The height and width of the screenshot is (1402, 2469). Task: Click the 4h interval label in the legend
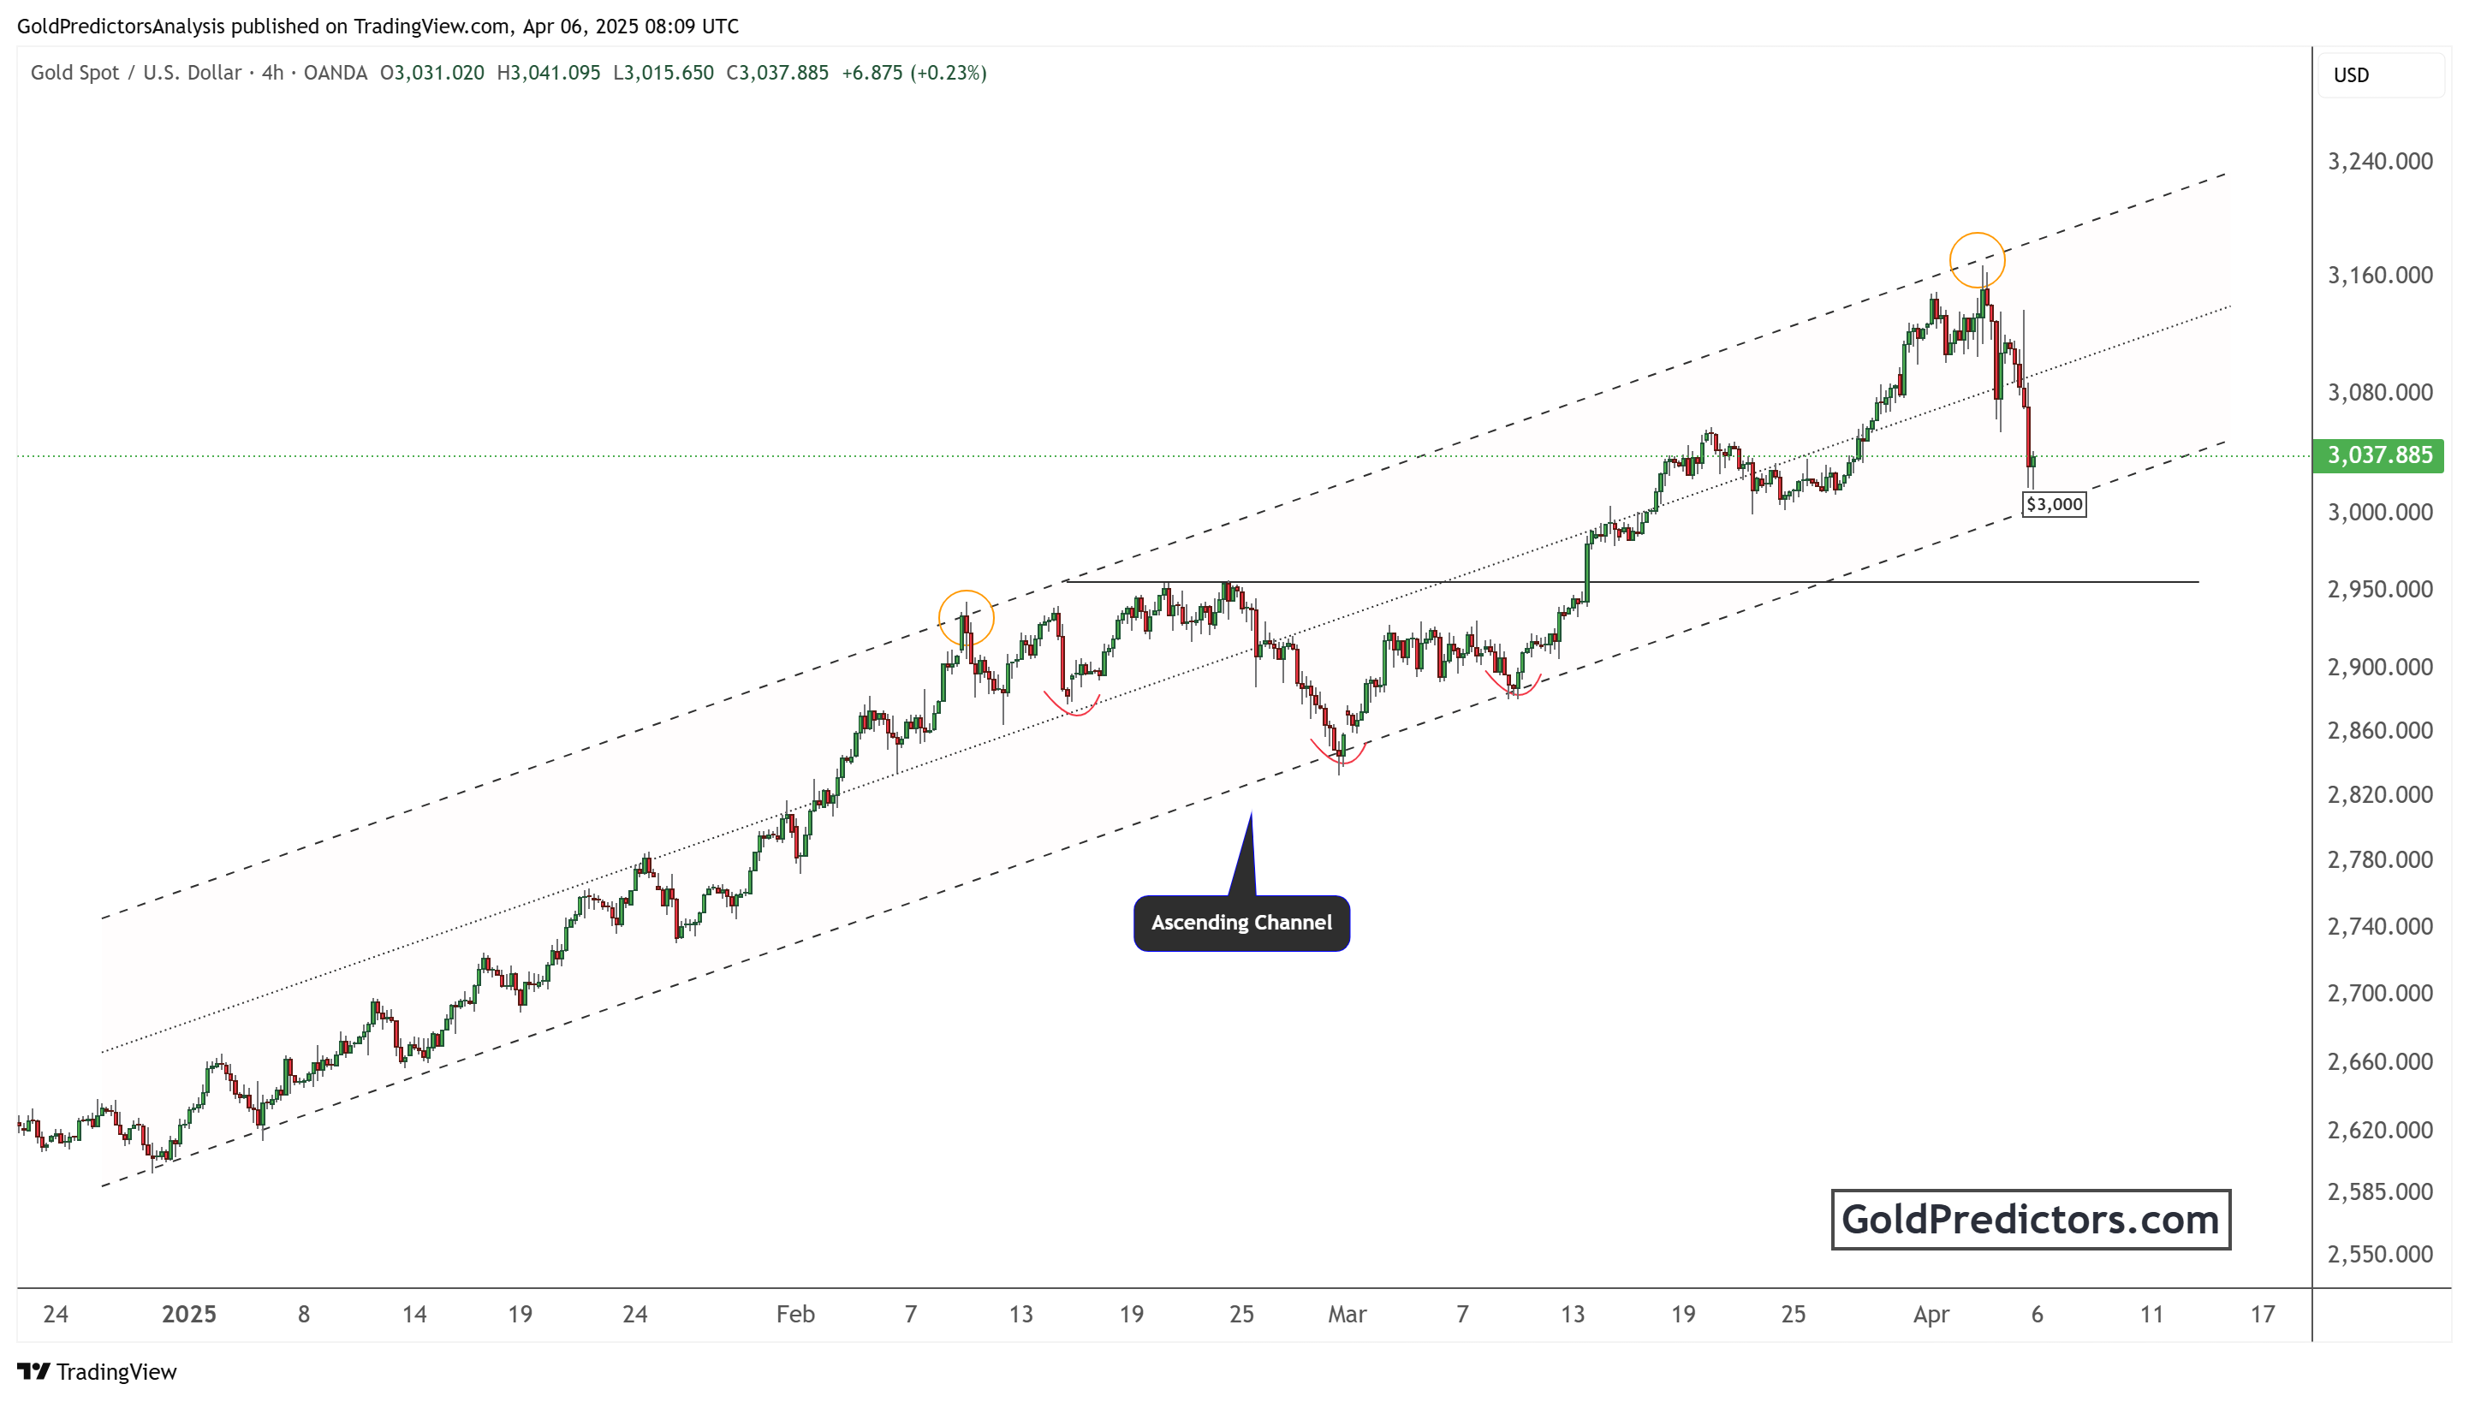[x=272, y=74]
